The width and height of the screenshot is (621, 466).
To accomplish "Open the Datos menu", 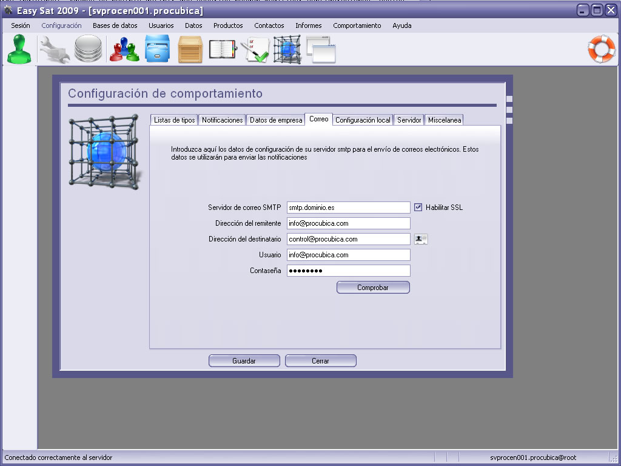I will pos(193,25).
